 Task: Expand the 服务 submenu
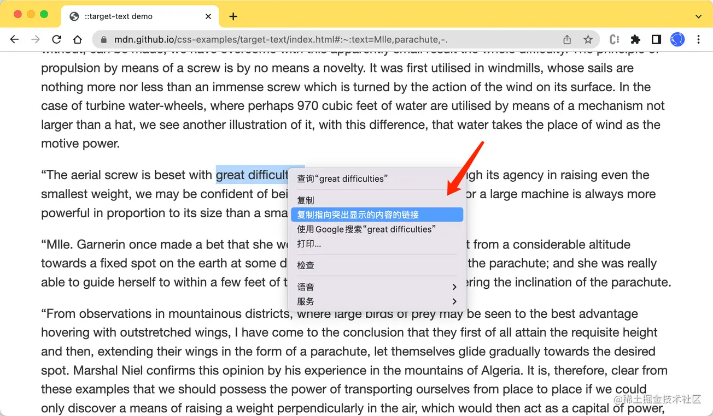[377, 301]
